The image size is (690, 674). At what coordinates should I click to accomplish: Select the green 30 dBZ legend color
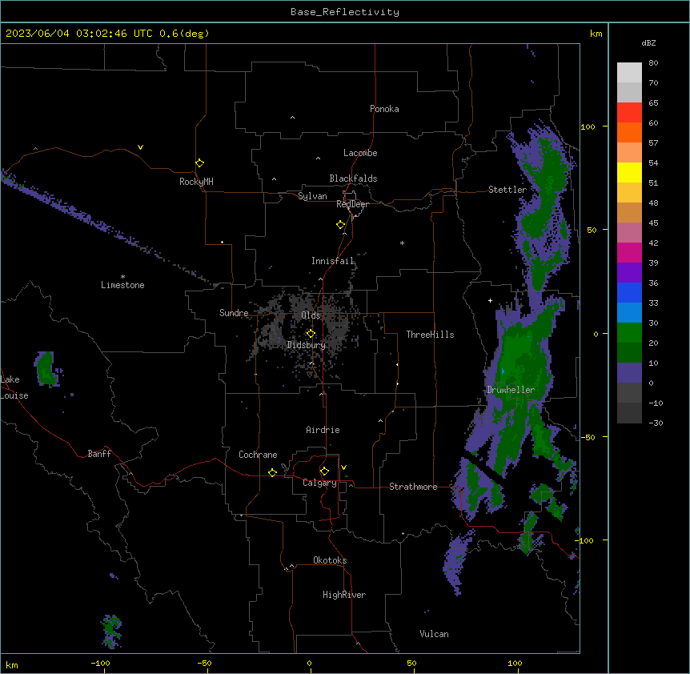[x=629, y=332]
